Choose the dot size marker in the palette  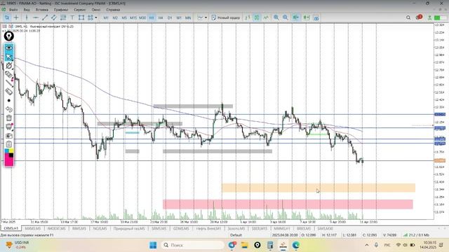click(9, 101)
